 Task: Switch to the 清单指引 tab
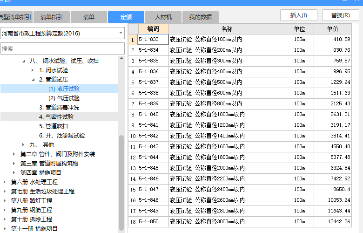click(x=51, y=17)
